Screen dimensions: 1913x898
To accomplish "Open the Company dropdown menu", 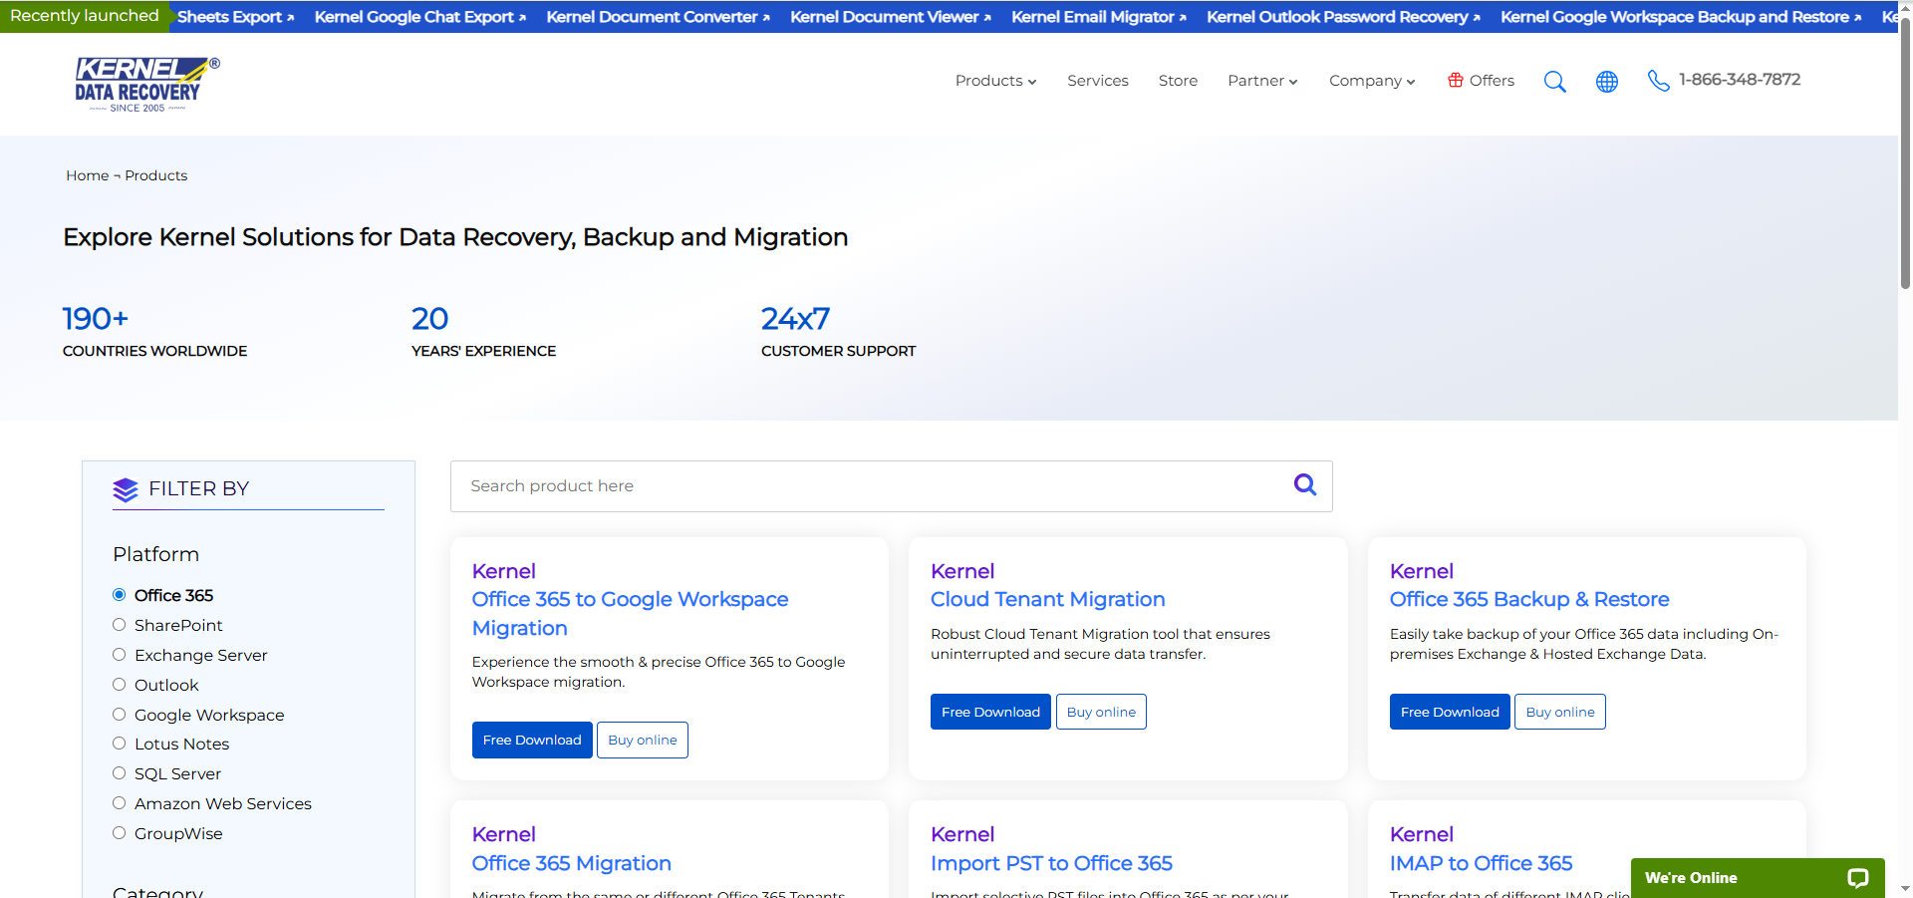I will [1371, 81].
